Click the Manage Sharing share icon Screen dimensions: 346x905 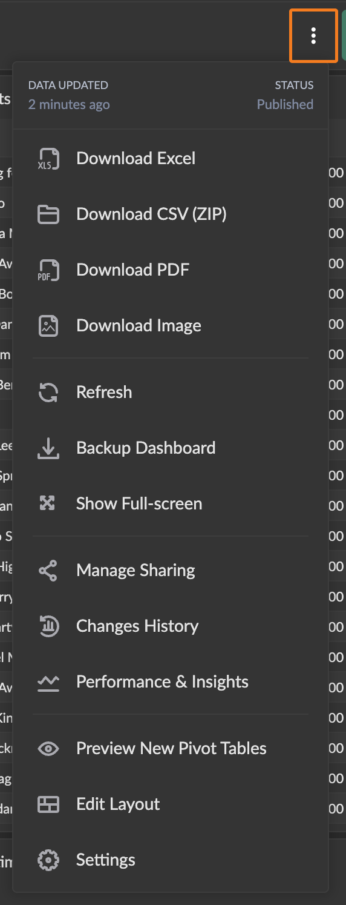tap(48, 571)
